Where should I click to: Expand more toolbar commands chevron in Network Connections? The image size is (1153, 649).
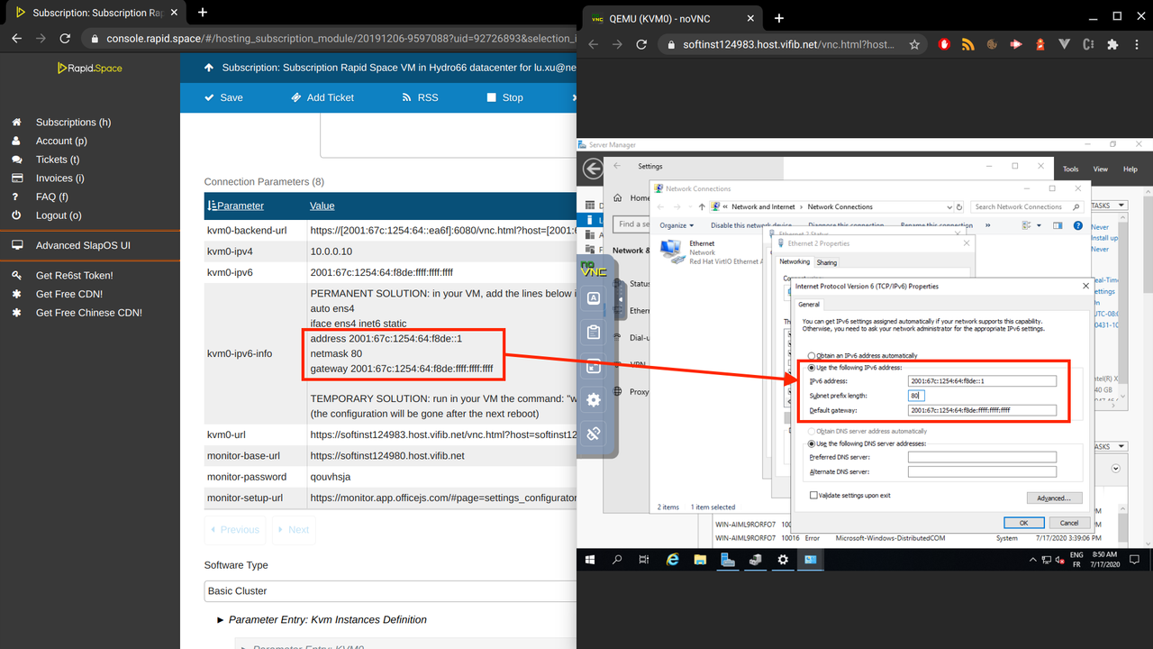pyautogui.click(x=988, y=225)
